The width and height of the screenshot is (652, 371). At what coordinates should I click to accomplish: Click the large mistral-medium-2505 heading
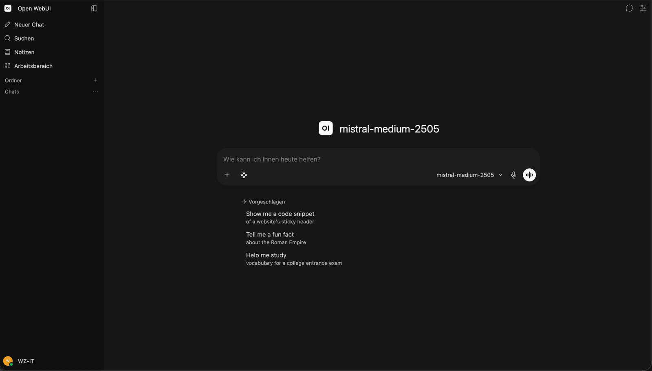(x=389, y=129)
